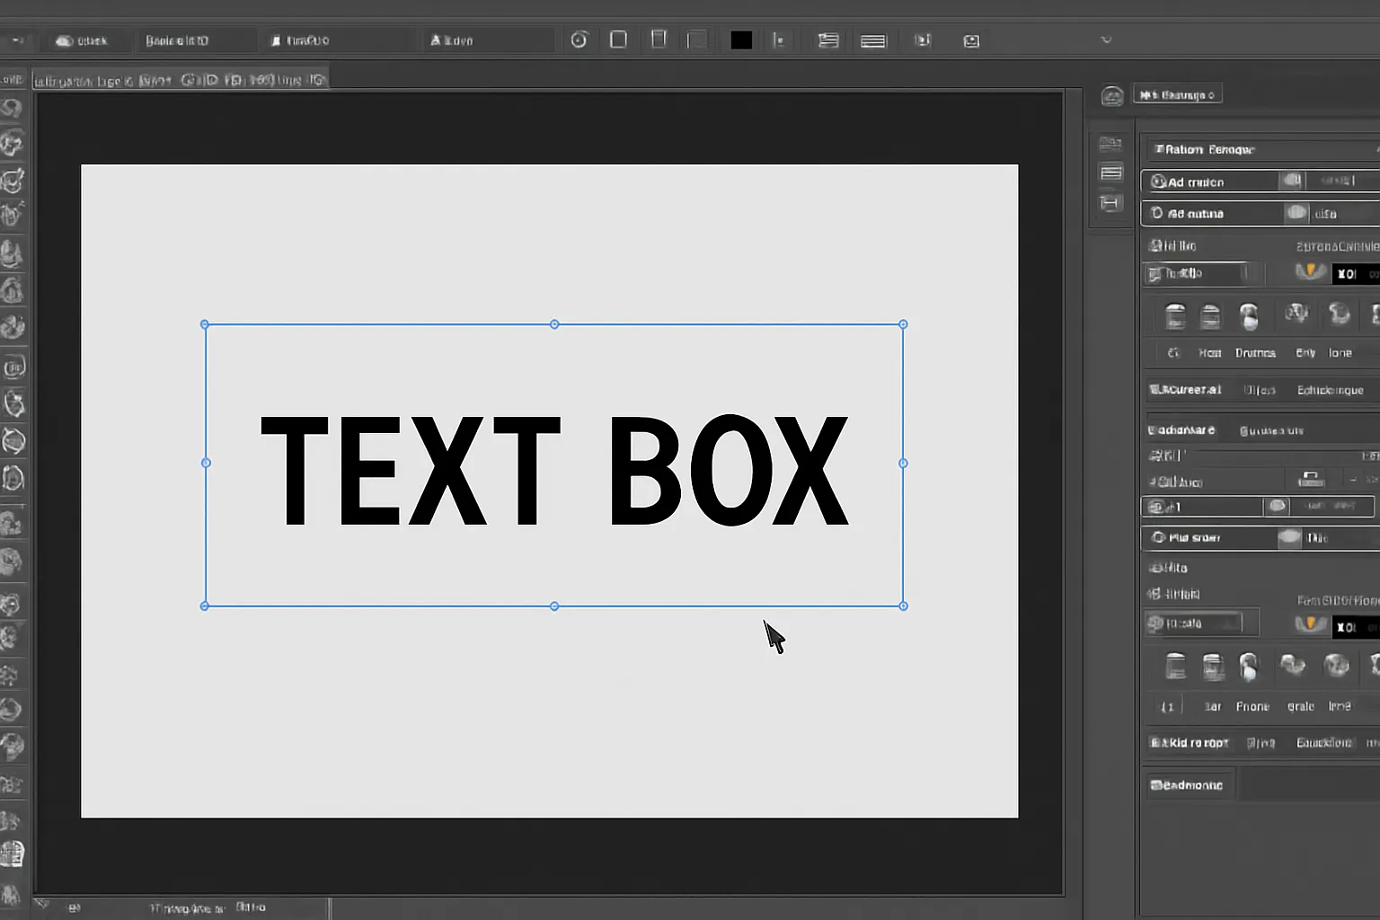The image size is (1380, 920).
Task: Switch to the "Edhickenque" tab
Action: pos(1331,390)
